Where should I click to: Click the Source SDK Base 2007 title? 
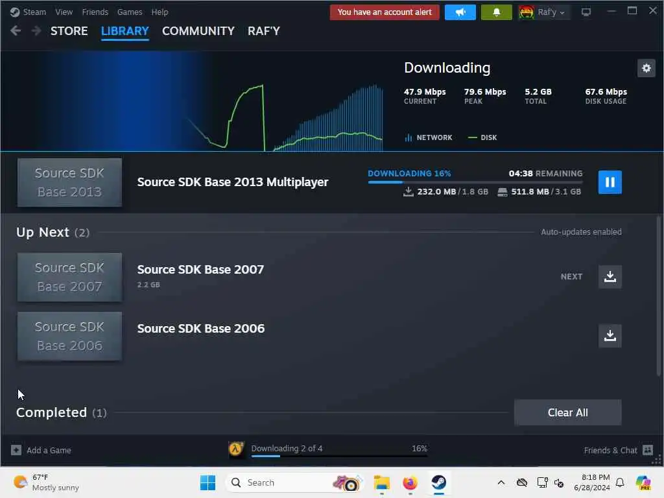click(200, 269)
